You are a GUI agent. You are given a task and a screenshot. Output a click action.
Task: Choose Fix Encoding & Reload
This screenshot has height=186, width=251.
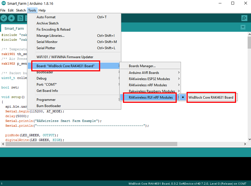74,30
